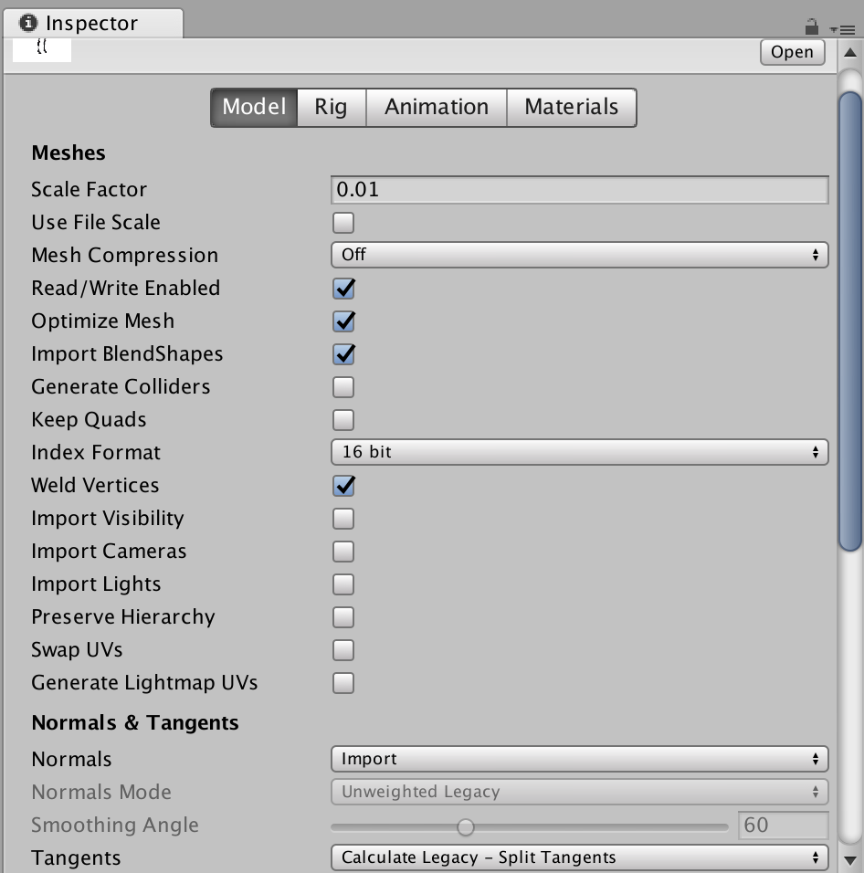Toggle the Weld Vertices checkbox

(x=342, y=485)
